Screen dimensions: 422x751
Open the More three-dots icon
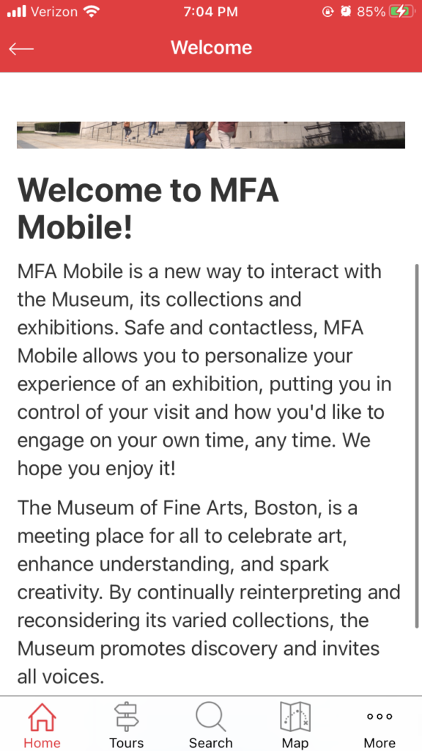[x=380, y=717]
